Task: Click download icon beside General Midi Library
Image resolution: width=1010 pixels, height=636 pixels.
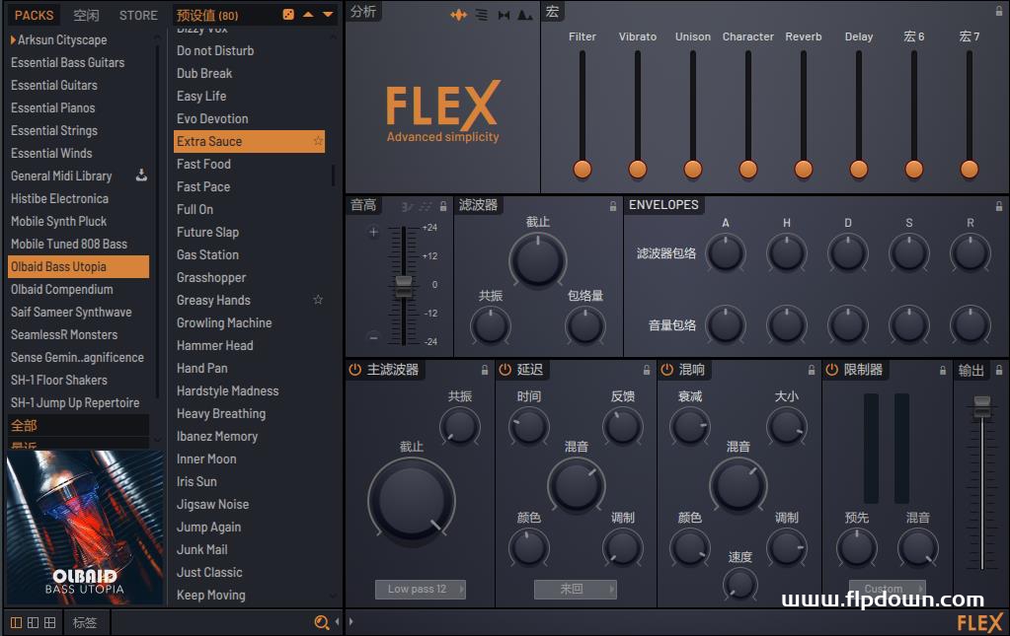Action: pyautogui.click(x=141, y=176)
